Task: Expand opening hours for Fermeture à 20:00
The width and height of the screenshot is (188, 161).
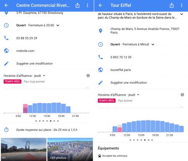Action: 58,25
